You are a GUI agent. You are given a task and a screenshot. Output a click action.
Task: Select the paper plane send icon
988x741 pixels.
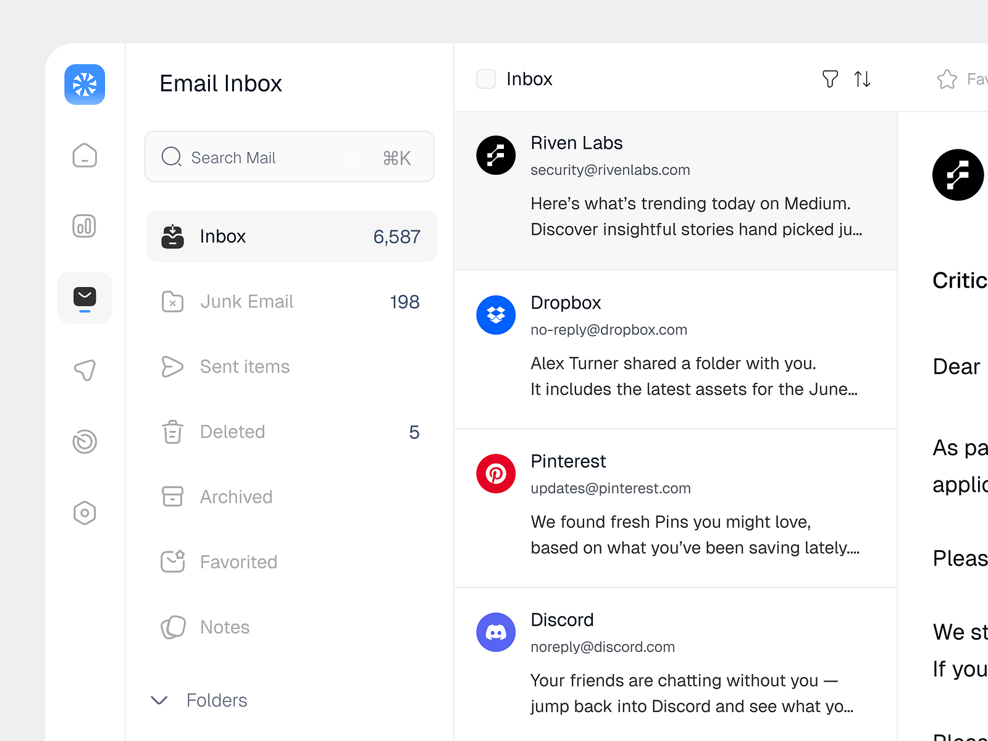point(85,369)
